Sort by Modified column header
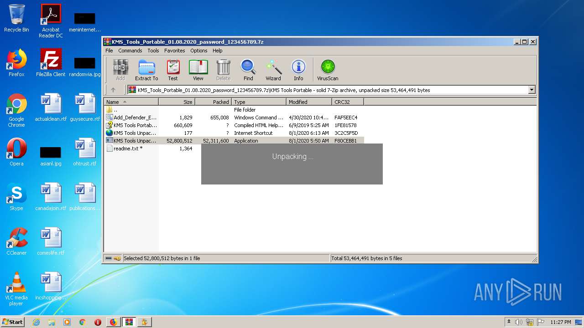Screen dimensions: 584x328 [x=309, y=102]
